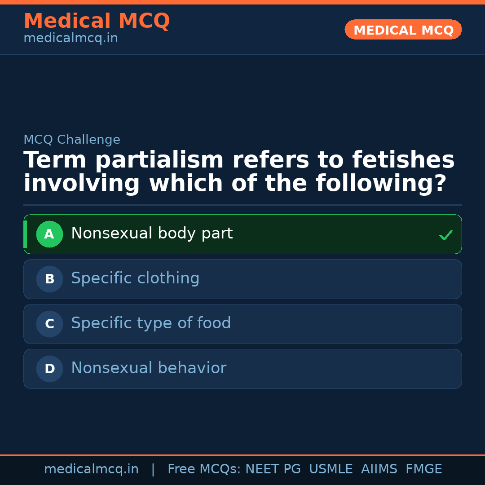The width and height of the screenshot is (485, 485).
Task: Click the green accent bar beside option A
Action: coord(25,234)
